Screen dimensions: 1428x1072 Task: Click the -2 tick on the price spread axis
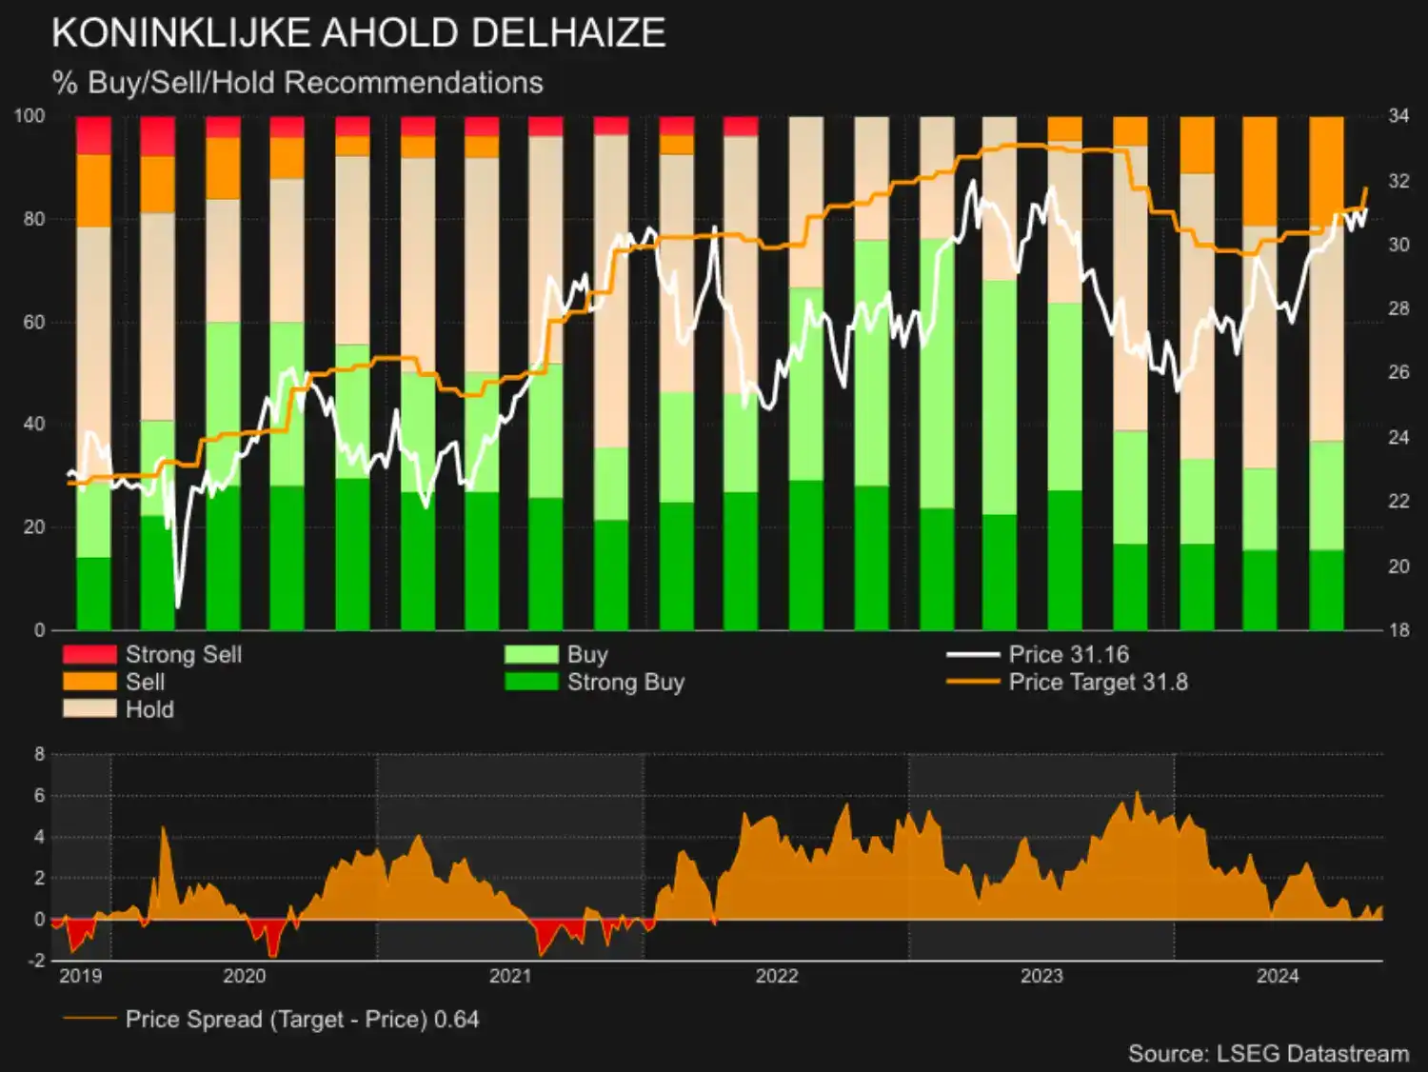click(36, 961)
